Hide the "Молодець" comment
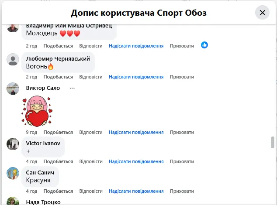277x205 pixels. pos(182,46)
